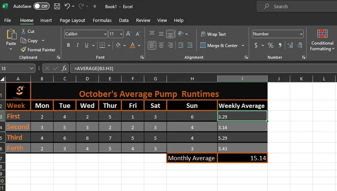The width and height of the screenshot is (337, 191).
Task: Increase the indent
Action: click(x=190, y=46)
